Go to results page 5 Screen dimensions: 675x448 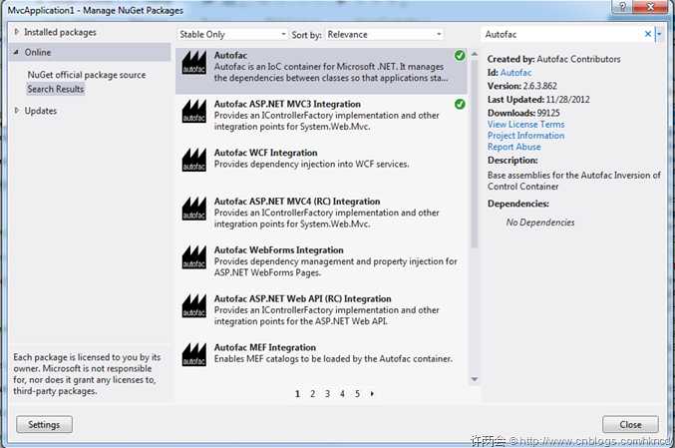(x=357, y=394)
